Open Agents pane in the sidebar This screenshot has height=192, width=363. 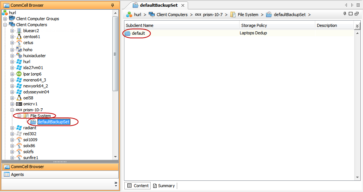tap(17, 174)
